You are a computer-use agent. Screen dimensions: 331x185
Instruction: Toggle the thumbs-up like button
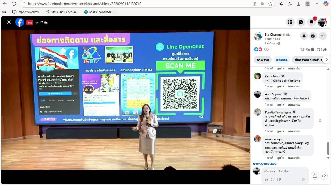pos(315,176)
